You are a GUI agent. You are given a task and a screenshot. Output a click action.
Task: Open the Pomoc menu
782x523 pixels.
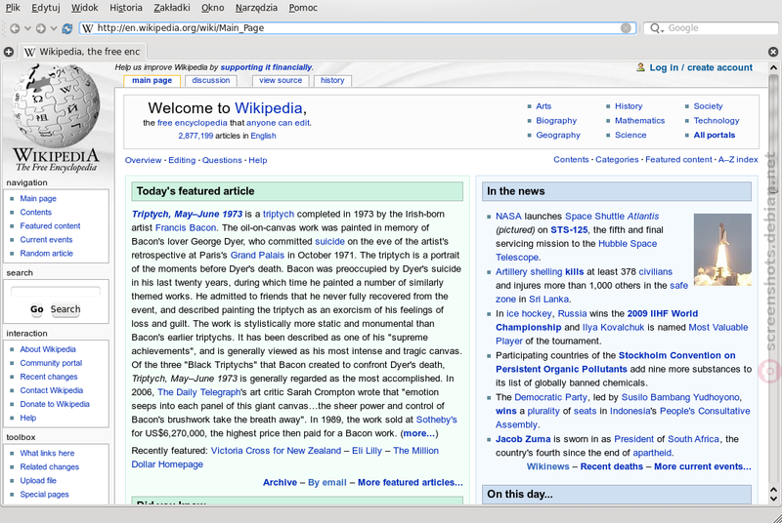pos(303,8)
